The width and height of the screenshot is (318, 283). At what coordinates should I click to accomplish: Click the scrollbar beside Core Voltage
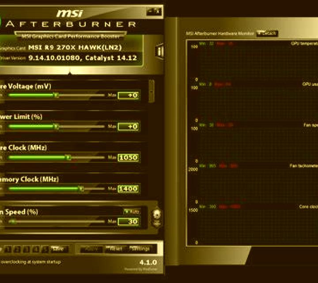[x=151, y=91]
